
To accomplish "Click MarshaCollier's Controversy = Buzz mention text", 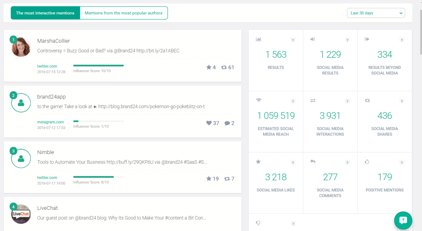I will (108, 51).
